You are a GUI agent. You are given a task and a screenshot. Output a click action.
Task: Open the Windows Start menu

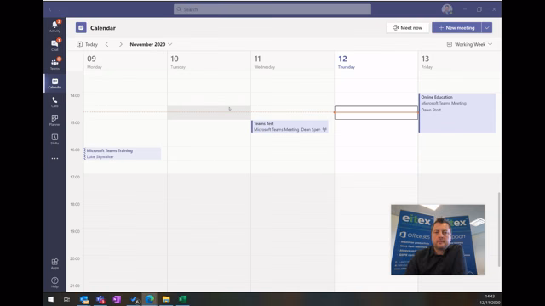(50, 299)
